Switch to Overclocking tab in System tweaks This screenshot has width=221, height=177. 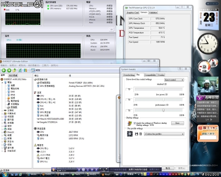(x=129, y=75)
